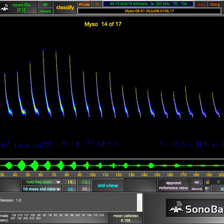The width and height of the screenshot is (224, 224).
Task: Click the green waveform oscillogram strip
Action: [x=112, y=165]
